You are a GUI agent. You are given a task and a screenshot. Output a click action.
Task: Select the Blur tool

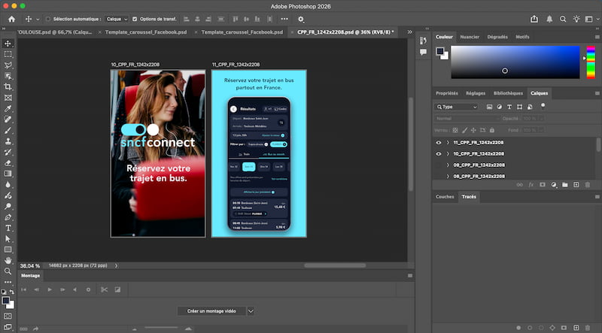tap(8, 184)
